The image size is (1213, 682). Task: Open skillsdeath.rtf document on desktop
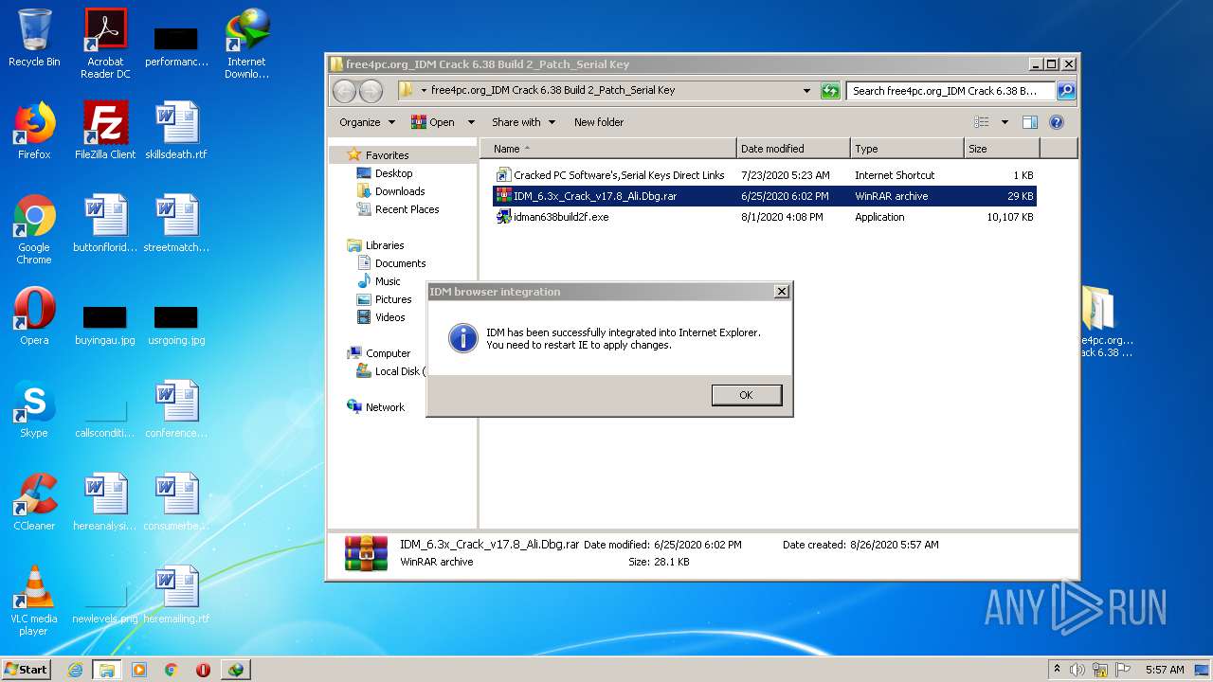pyautogui.click(x=176, y=131)
